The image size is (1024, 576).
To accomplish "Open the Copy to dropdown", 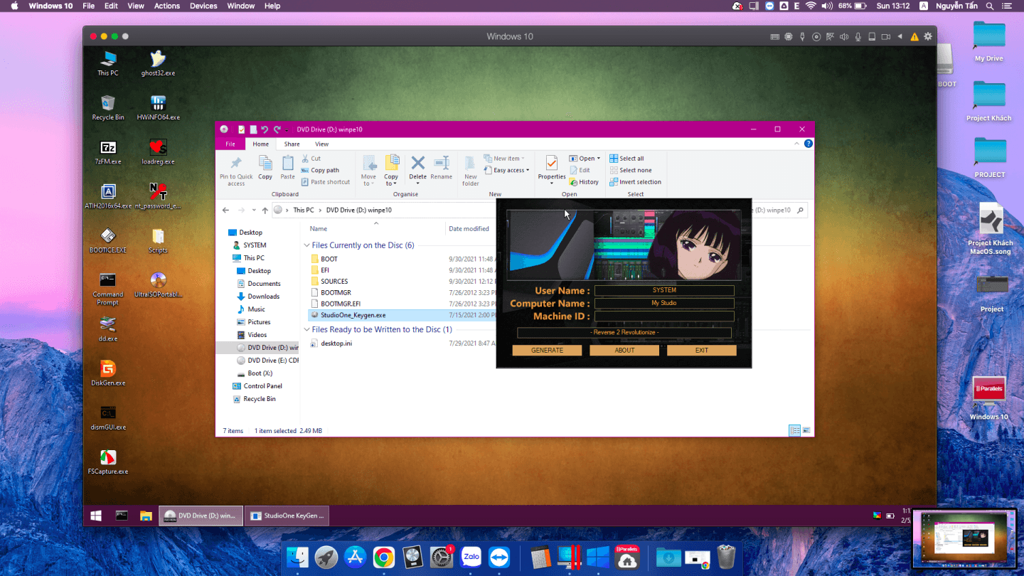I will coord(391,171).
